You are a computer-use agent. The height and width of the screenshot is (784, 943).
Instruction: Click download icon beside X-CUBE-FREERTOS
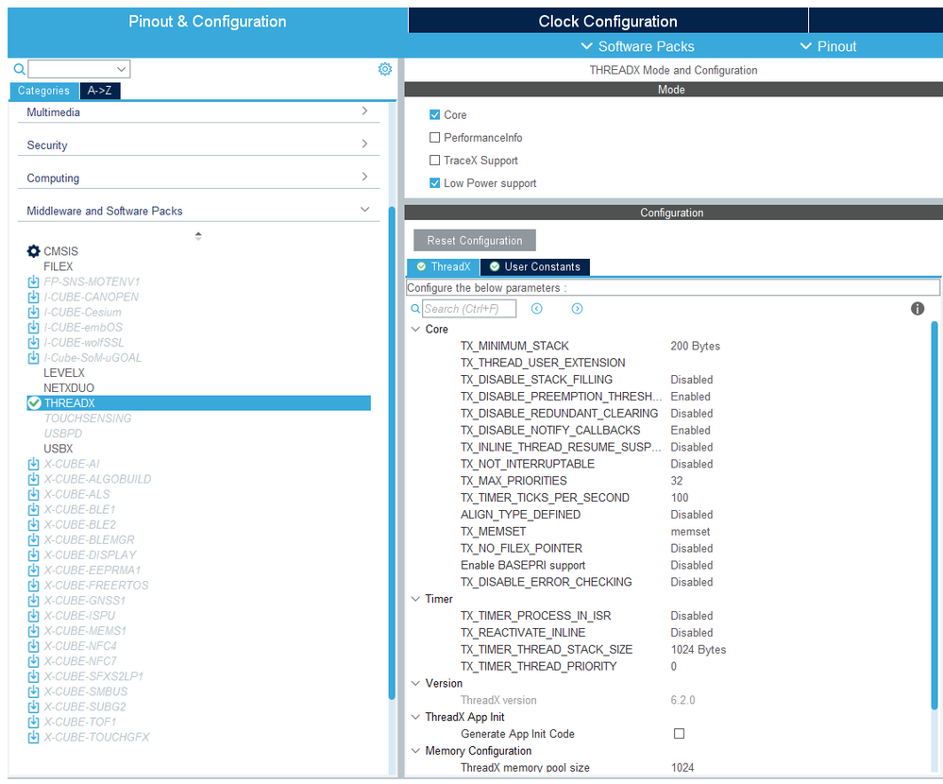[x=34, y=585]
